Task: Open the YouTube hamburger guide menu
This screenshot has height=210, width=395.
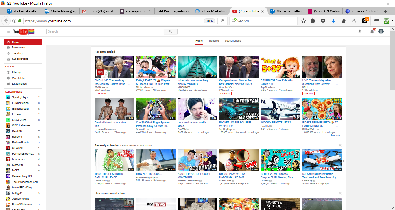Action: [x=8, y=31]
